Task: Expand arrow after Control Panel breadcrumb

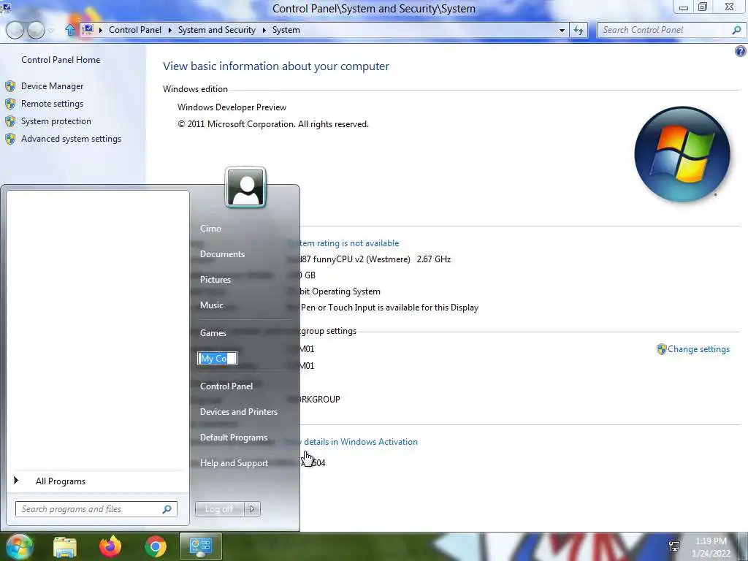Action: tap(169, 30)
